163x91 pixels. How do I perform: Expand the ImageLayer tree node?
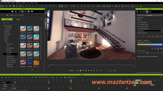point(4,30)
